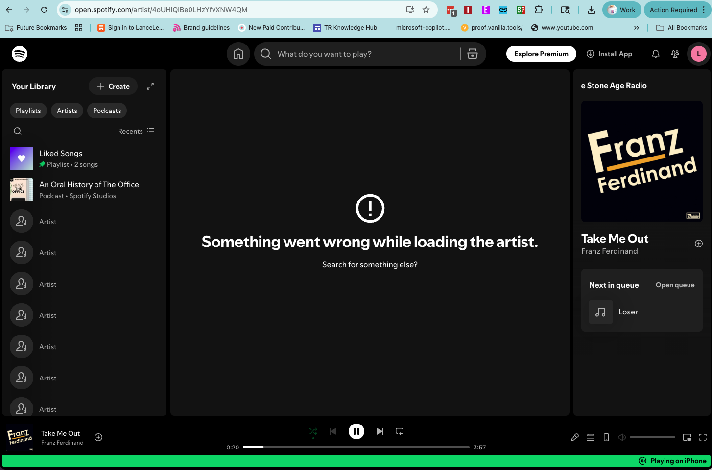Open the Work profile menu in Chrome
Screen dimensions: 712x470
621,10
